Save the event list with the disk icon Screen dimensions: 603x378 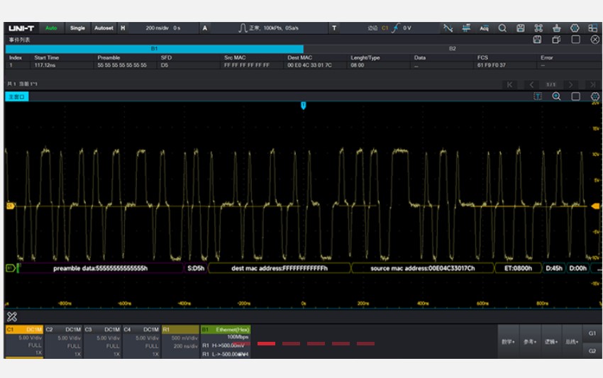pos(537,40)
